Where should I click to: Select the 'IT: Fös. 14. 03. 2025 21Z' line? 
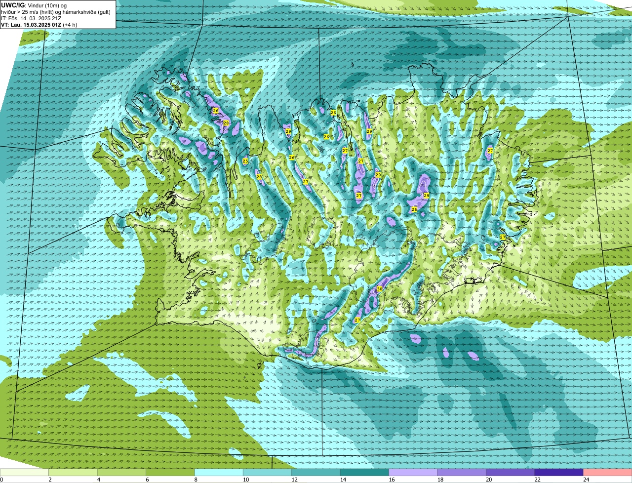31,18
